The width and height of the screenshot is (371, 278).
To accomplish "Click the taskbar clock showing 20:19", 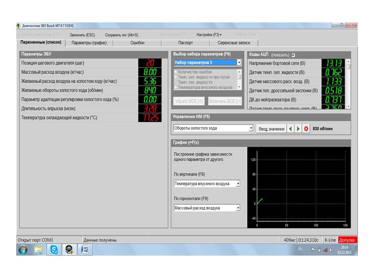I will tap(344, 250).
